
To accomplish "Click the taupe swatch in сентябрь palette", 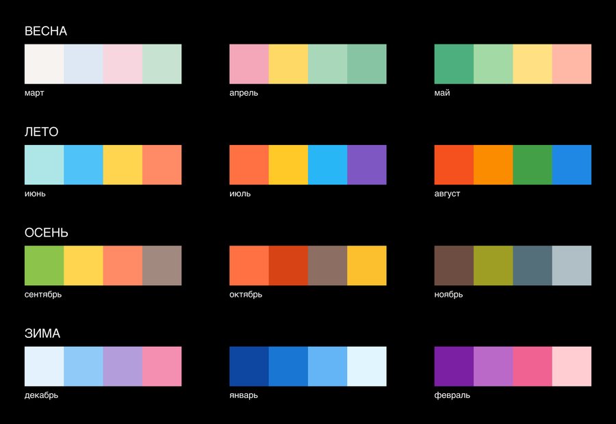I will click(x=162, y=266).
